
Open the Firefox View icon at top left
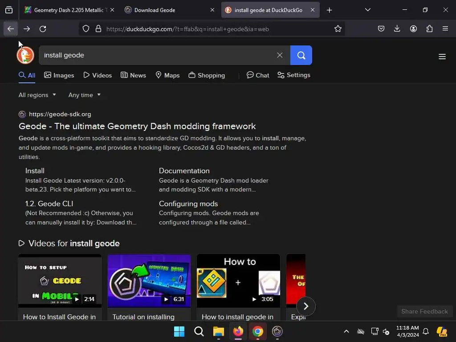tap(9, 10)
